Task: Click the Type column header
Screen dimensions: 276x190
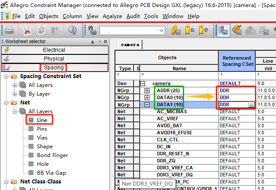Action: click(125, 68)
